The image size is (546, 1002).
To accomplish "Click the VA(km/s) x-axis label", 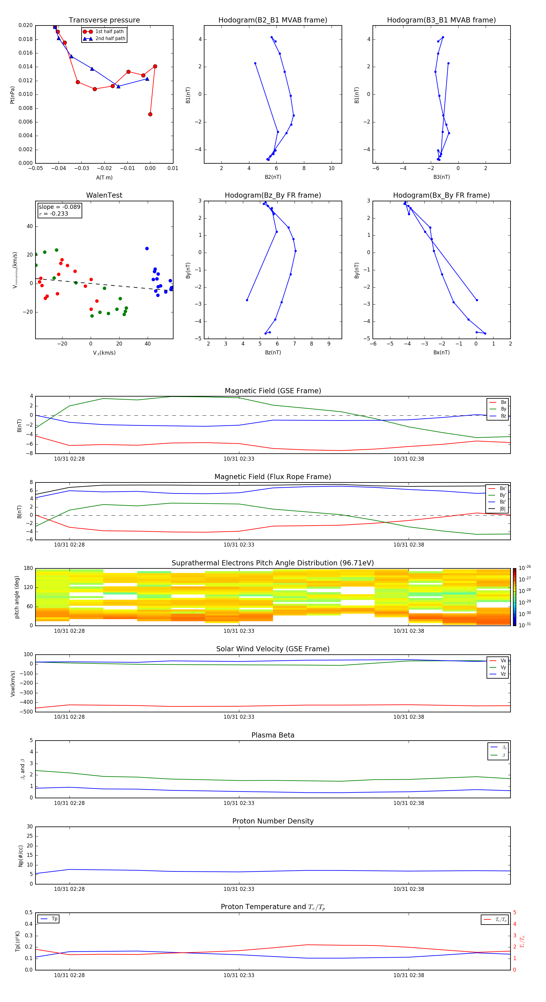I will pyautogui.click(x=104, y=353).
